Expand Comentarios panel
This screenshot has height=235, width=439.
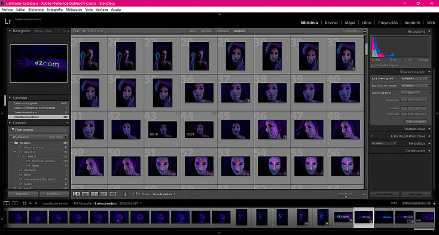[429, 150]
